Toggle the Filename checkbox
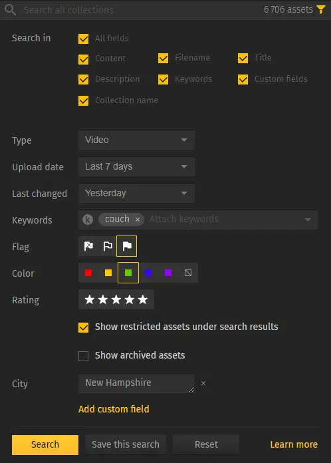This screenshot has width=331, height=463. tap(163, 58)
